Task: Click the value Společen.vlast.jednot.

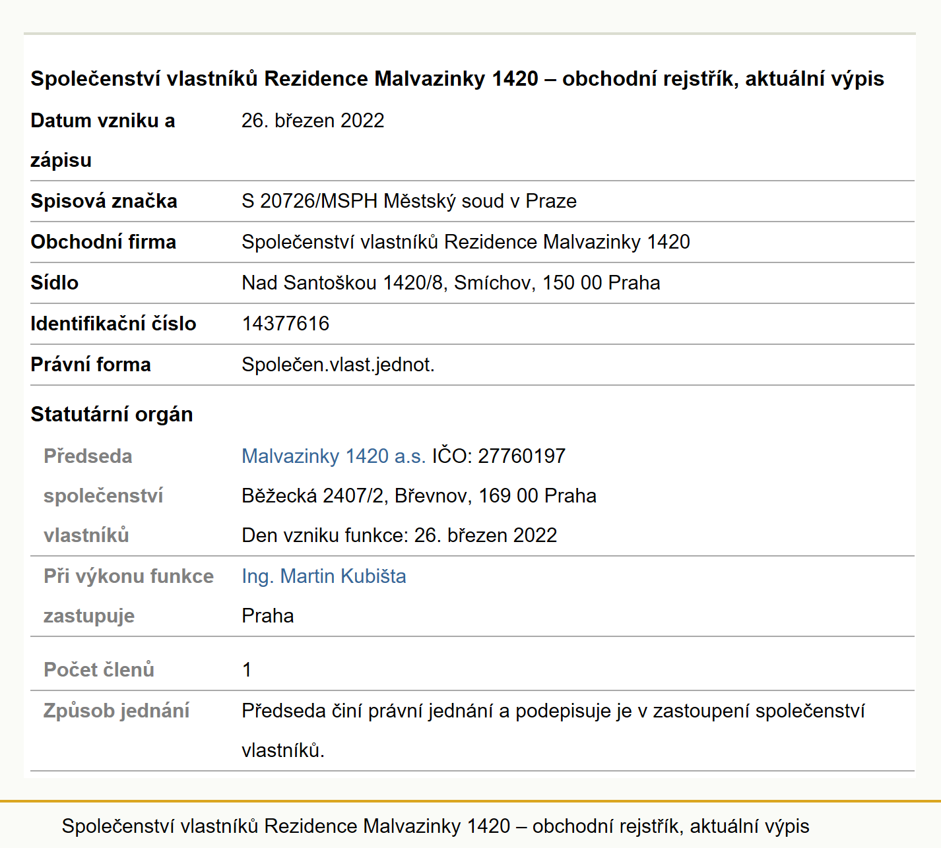Action: pos(338,365)
